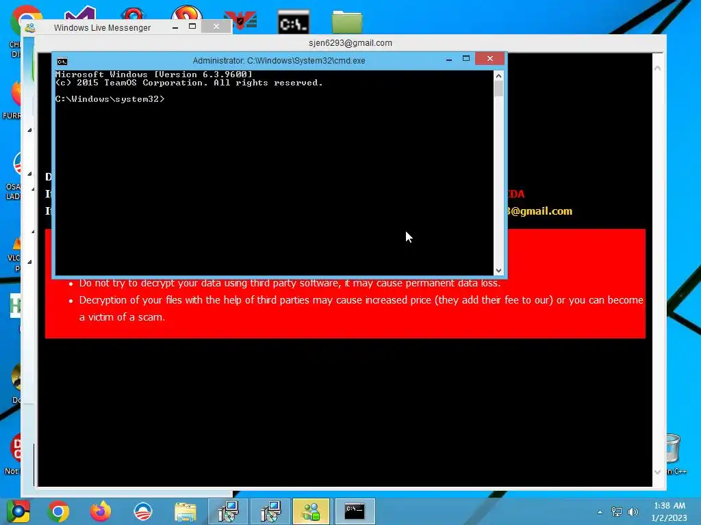701x525 pixels.
Task: Open File Explorer from the taskbar
Action: click(186, 511)
